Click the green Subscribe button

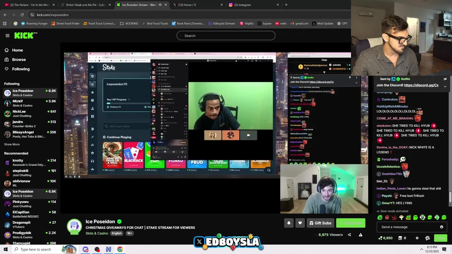click(x=350, y=223)
